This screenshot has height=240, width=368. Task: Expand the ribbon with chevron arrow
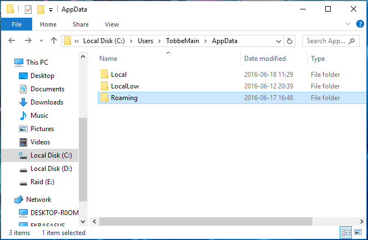[x=348, y=24]
